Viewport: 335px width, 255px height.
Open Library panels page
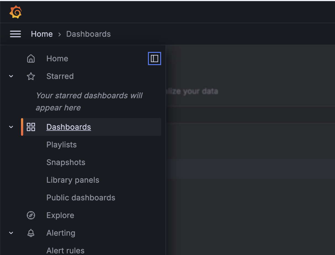coord(73,180)
